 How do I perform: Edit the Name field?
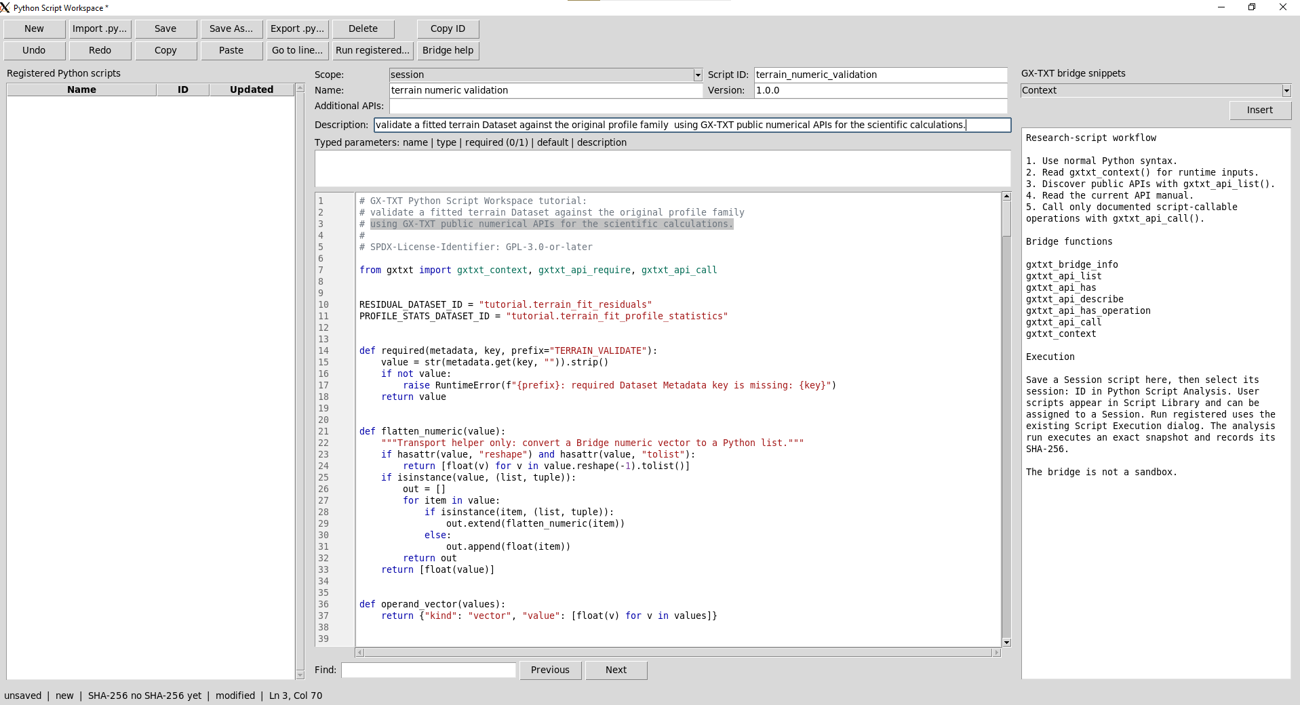click(546, 90)
